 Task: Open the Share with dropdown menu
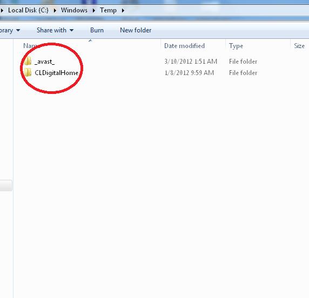tap(55, 30)
